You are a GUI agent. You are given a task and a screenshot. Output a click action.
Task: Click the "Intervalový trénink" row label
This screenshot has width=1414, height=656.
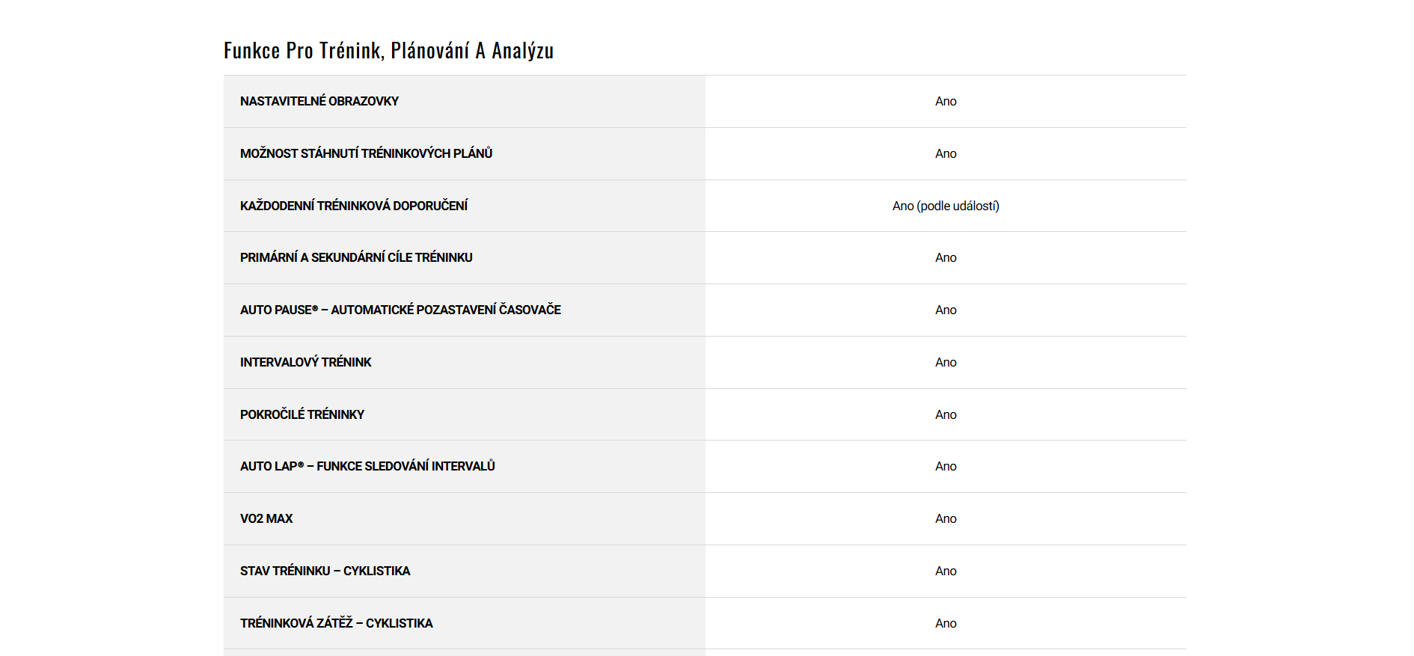coord(305,362)
